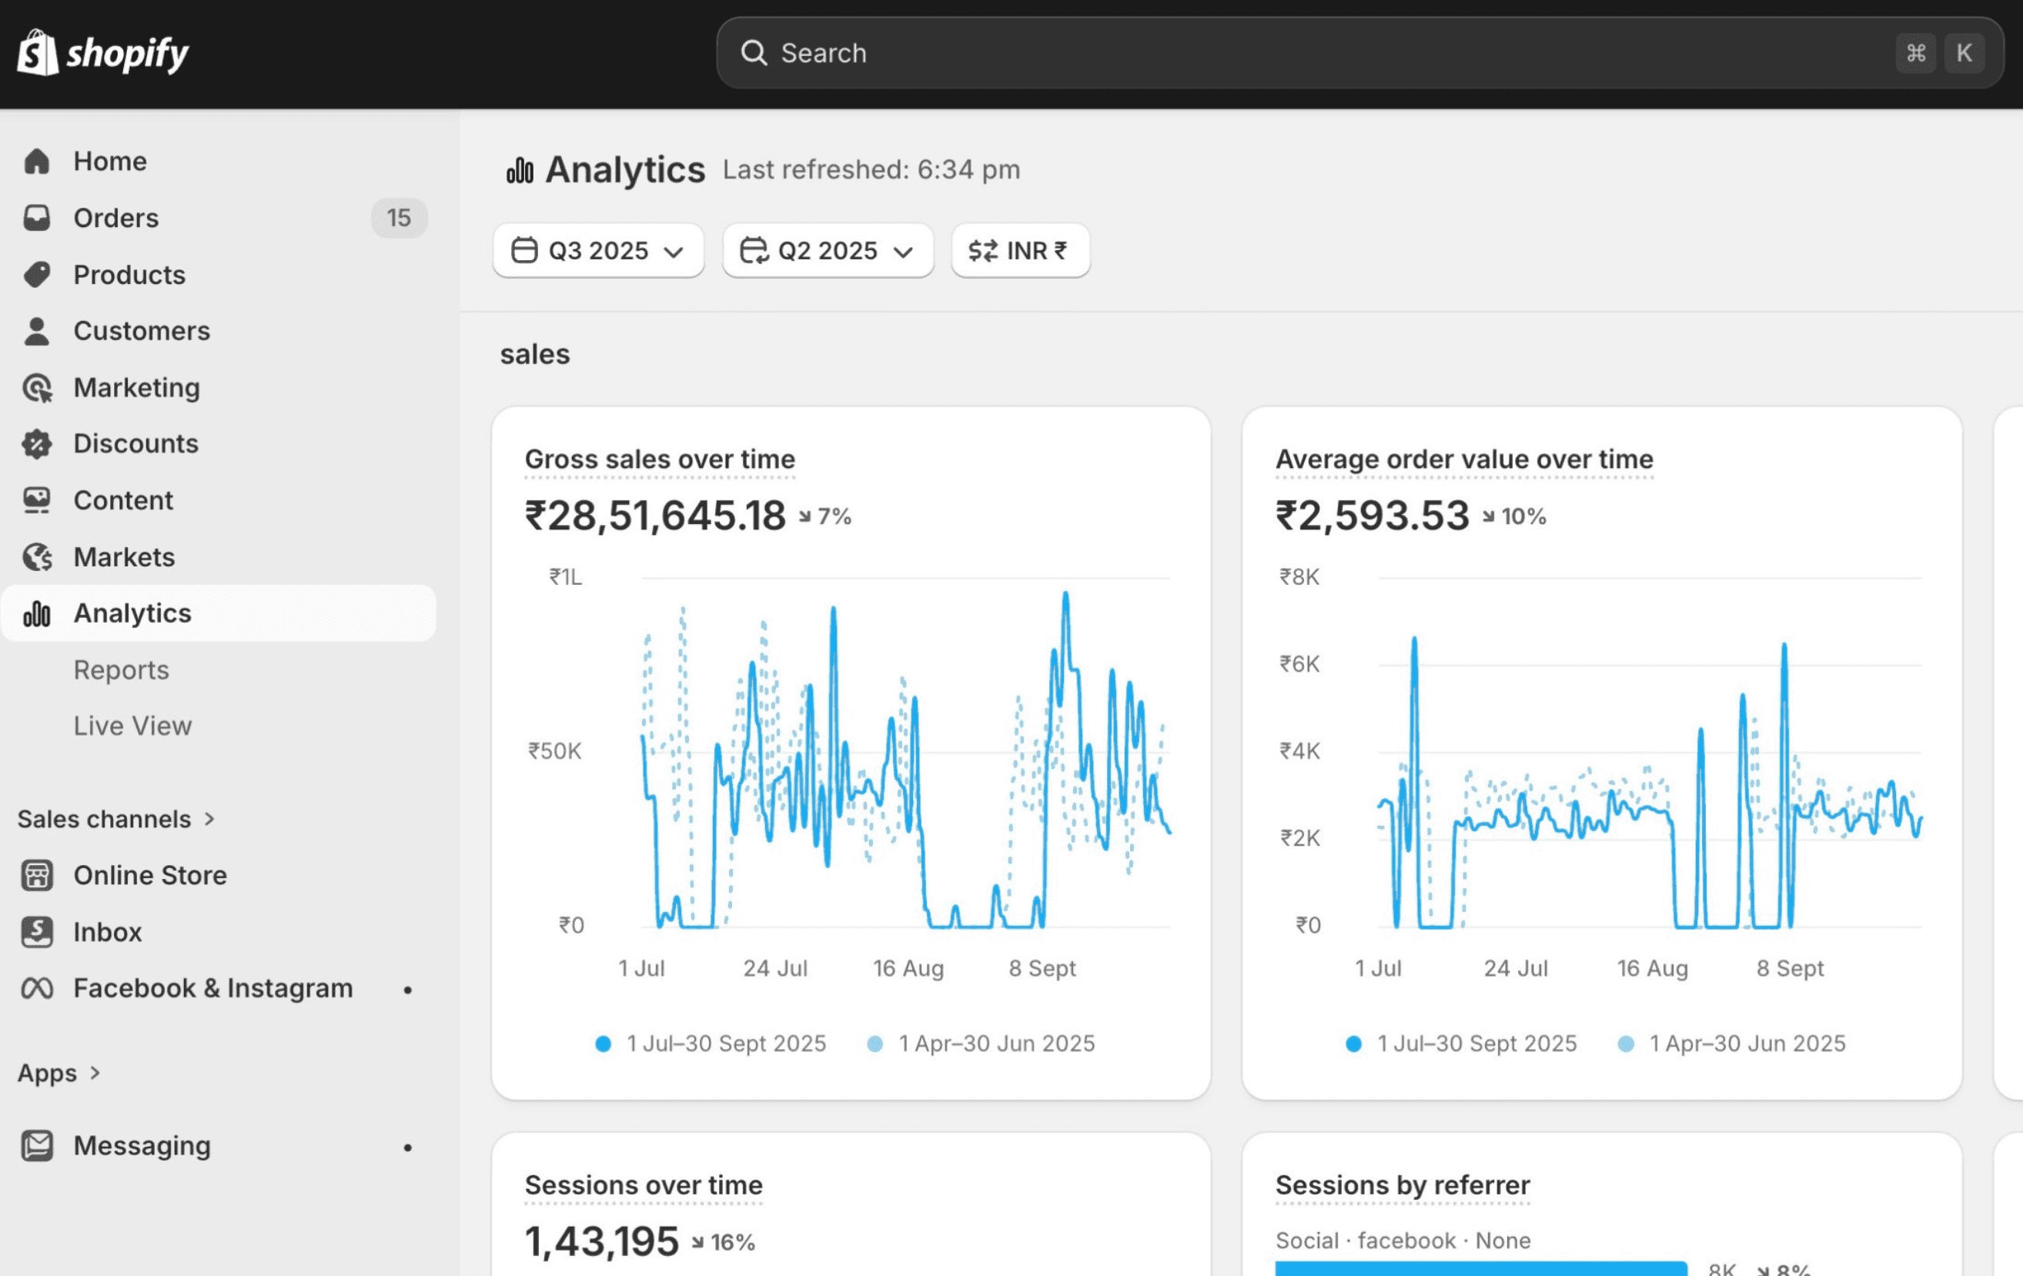Click the Marketing target icon
This screenshot has height=1276, width=2023.
[37, 388]
